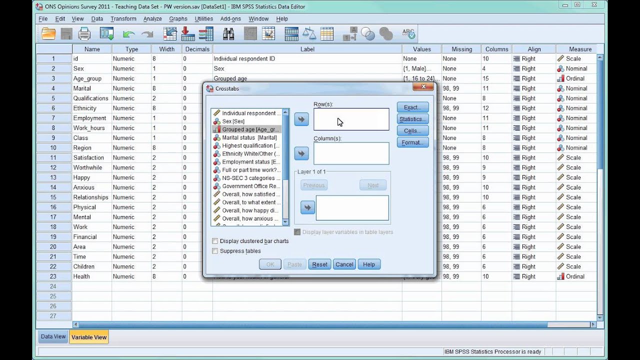Viewport: 640px width, 360px height.
Task: Open the Add-ons menu
Action: pos(230,19)
